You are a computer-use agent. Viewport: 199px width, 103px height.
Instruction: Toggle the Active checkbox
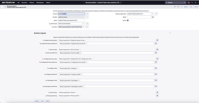128,20
